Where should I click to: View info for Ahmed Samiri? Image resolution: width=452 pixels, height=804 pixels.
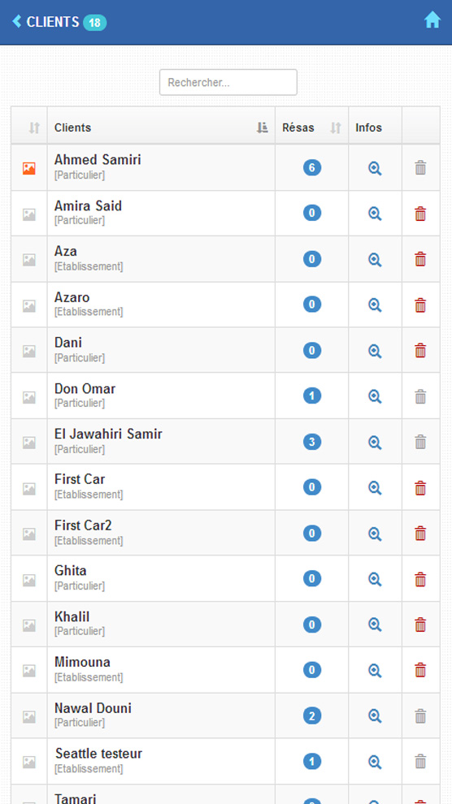click(x=375, y=168)
